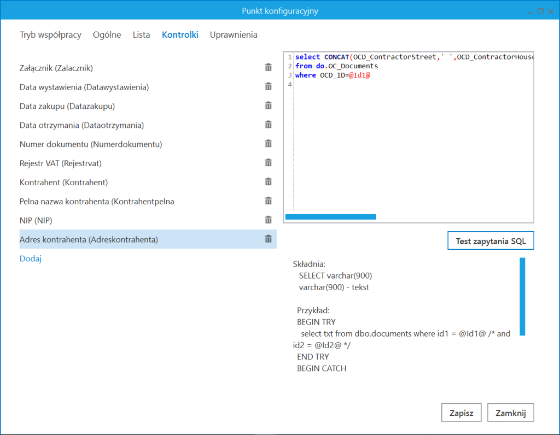Open the Uprawnienia tab

pyautogui.click(x=234, y=34)
